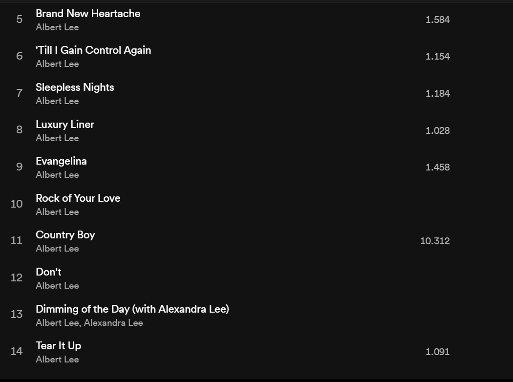This screenshot has width=513, height=382.
Task: Open Albert Lee link under Evangelina
Action: (57, 175)
